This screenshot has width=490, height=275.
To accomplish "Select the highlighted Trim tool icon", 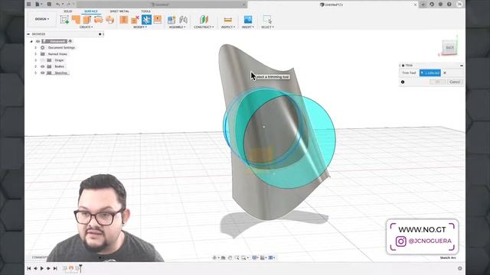I will tap(146, 20).
